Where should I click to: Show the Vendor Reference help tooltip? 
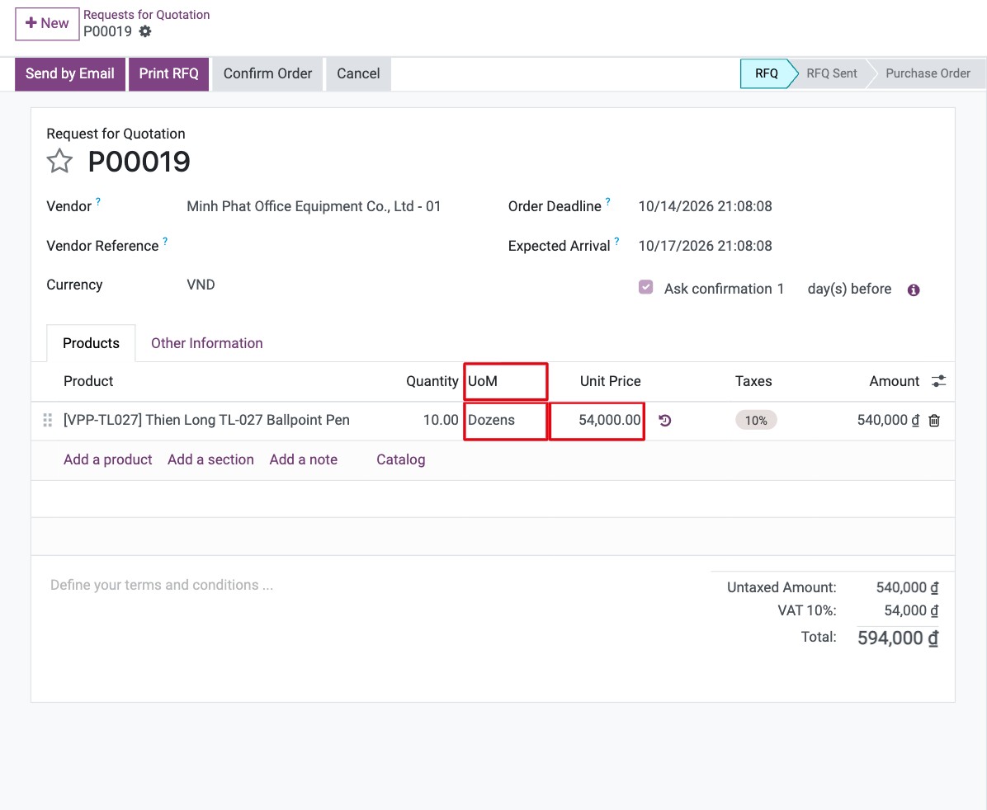point(165,241)
